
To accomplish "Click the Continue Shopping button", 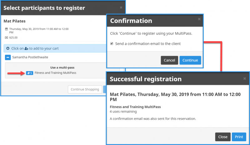I will click(x=85, y=89).
